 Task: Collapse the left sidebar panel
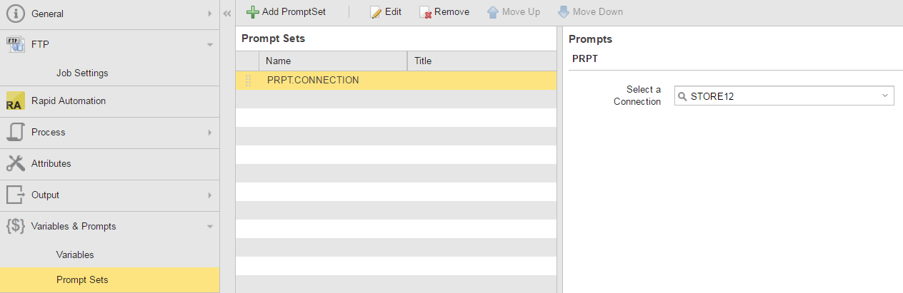pos(227,14)
